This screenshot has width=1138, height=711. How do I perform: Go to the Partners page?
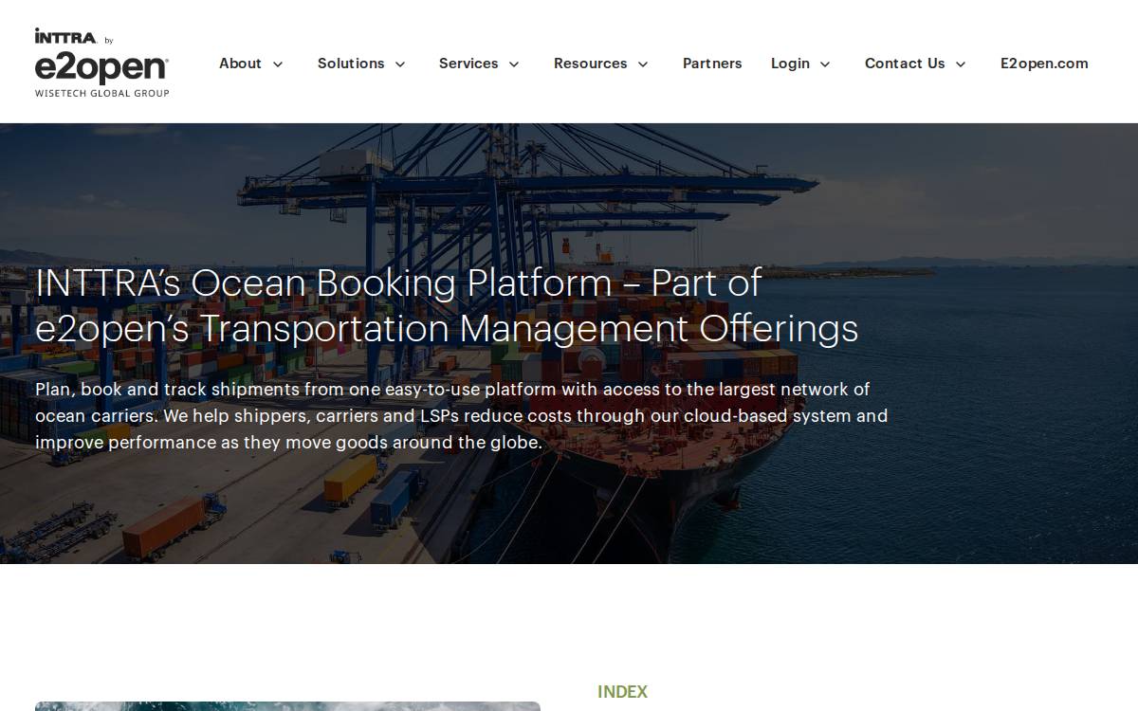712,64
